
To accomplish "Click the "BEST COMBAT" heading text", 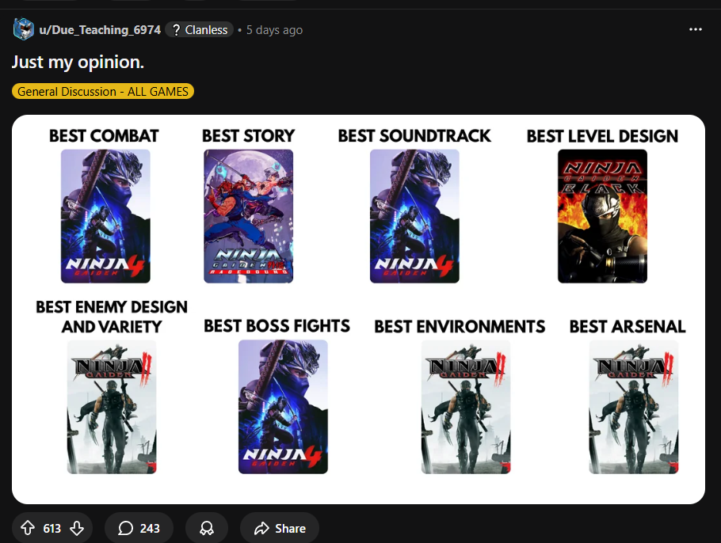I will tap(104, 136).
